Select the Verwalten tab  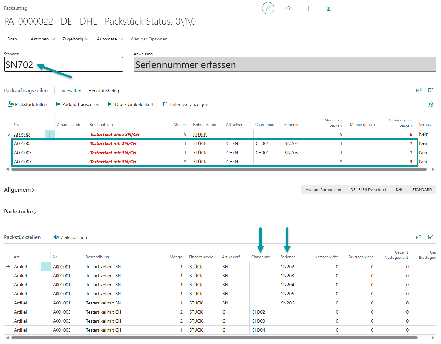pos(71,91)
